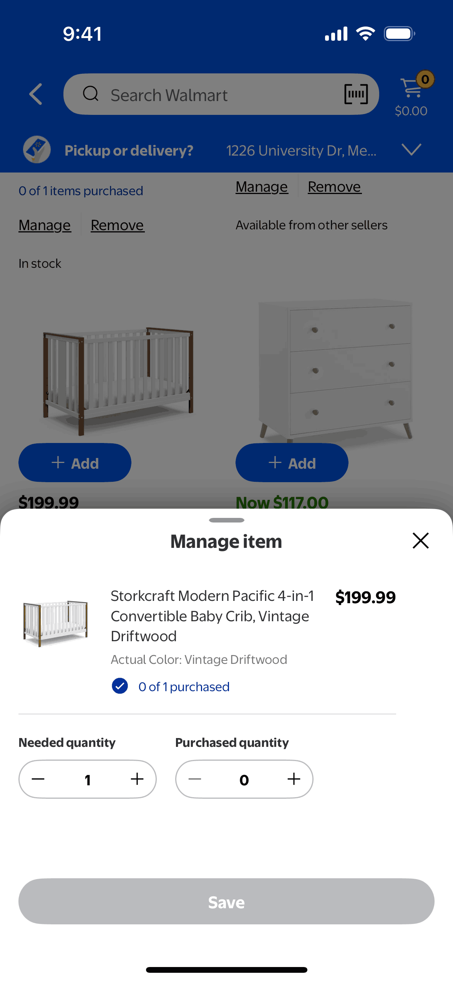453x982 pixels.
Task: Increase the needed quantity
Action: [137, 779]
